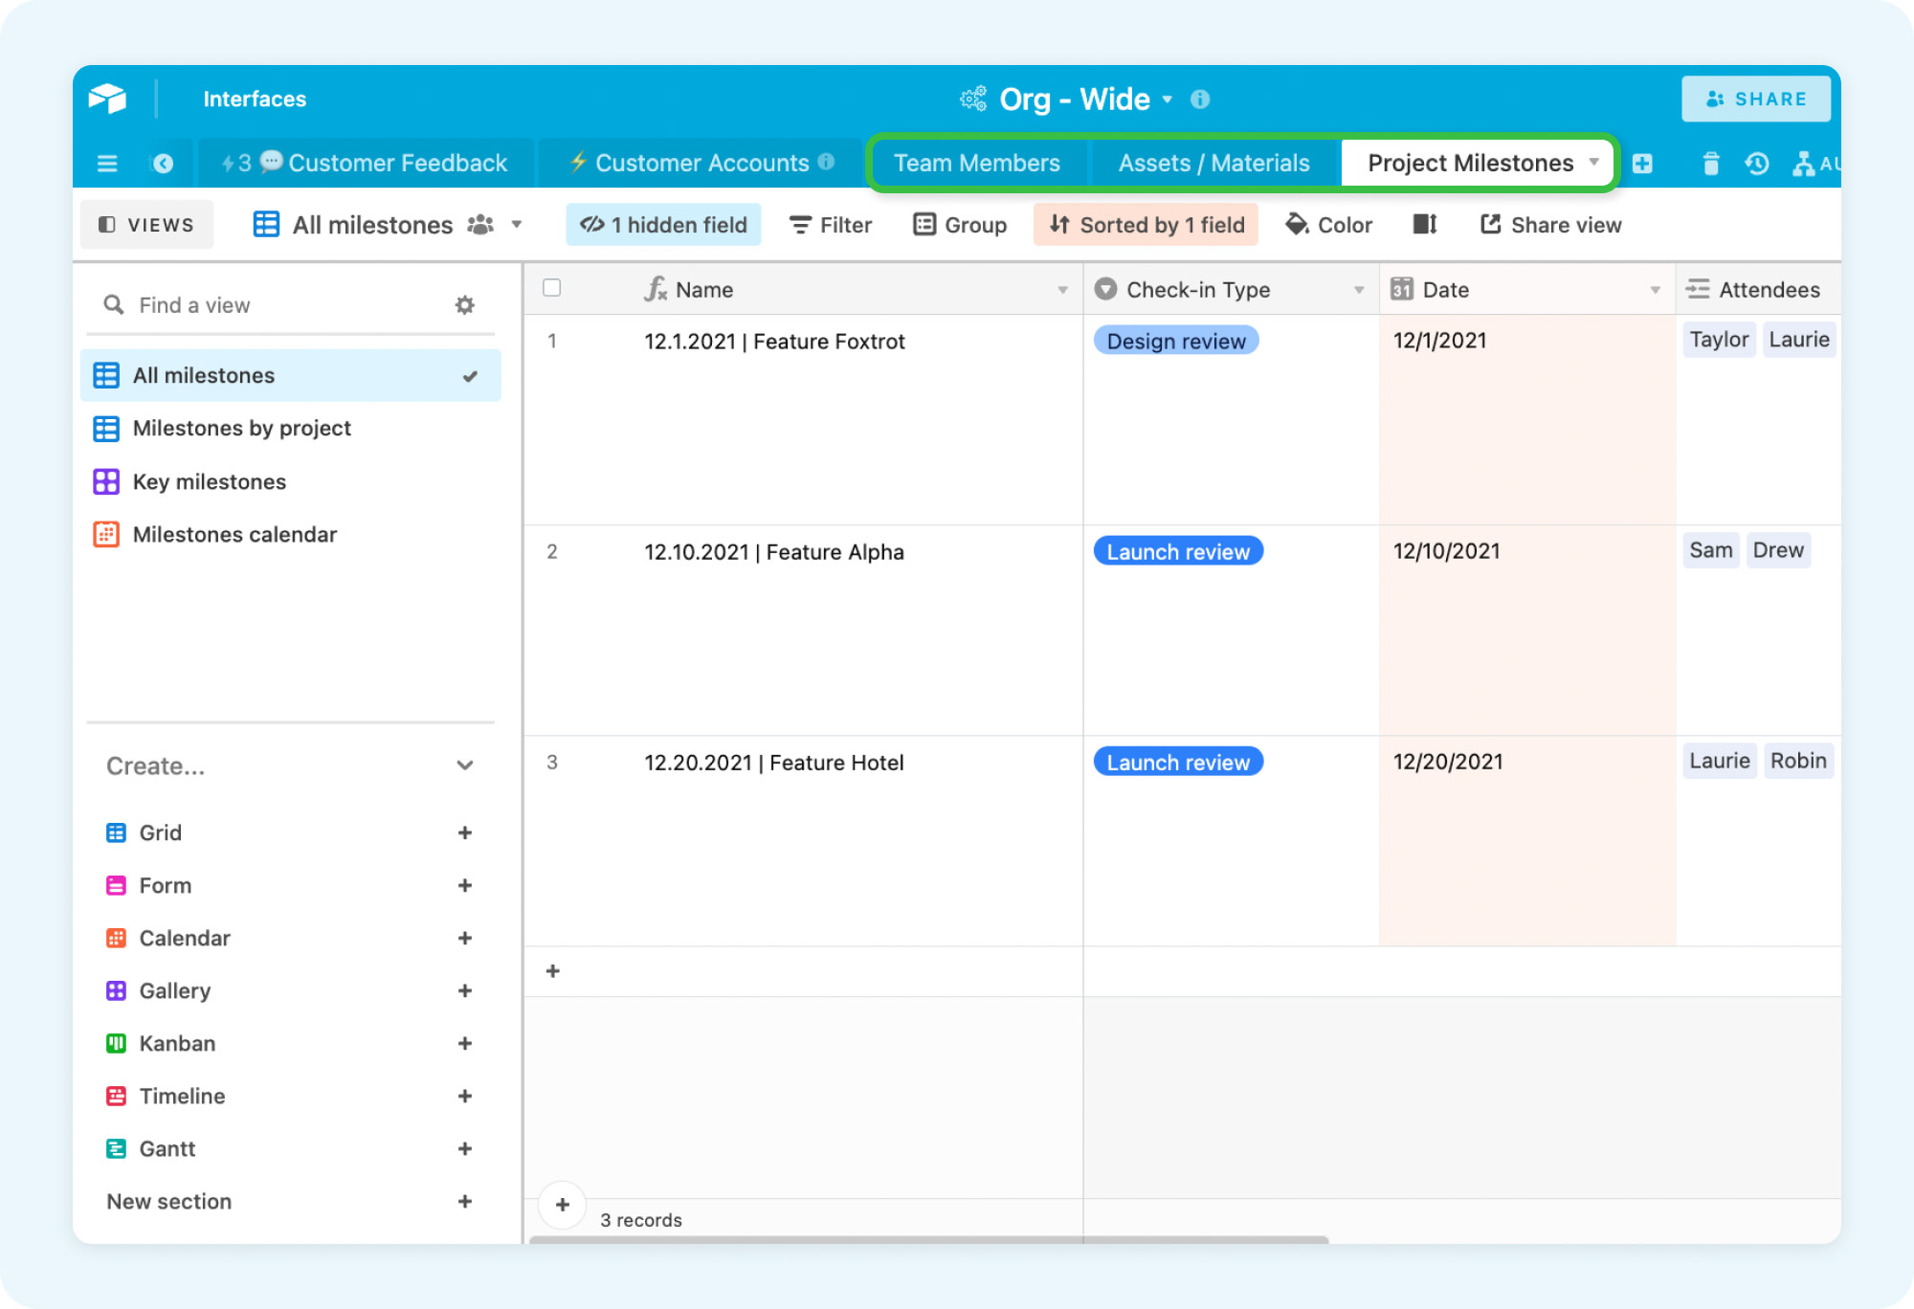The width and height of the screenshot is (1914, 1309).
Task: Click the trash icon to delete records
Action: [1711, 163]
